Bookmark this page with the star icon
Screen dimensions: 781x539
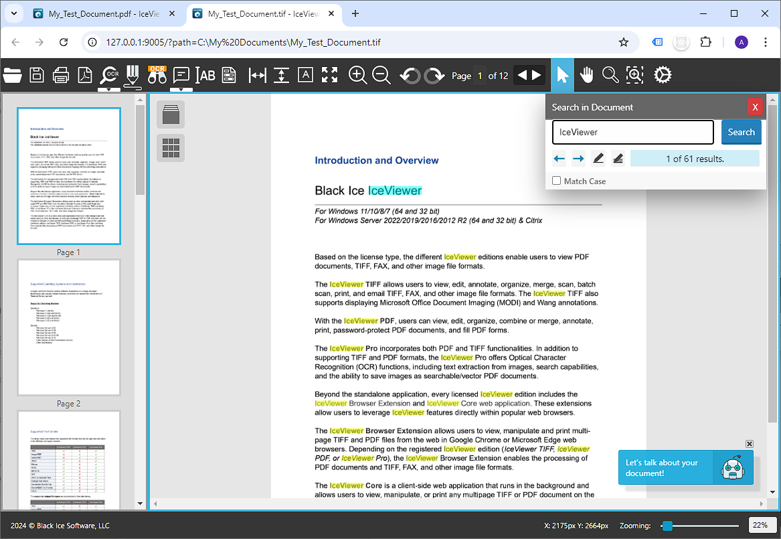coord(624,42)
